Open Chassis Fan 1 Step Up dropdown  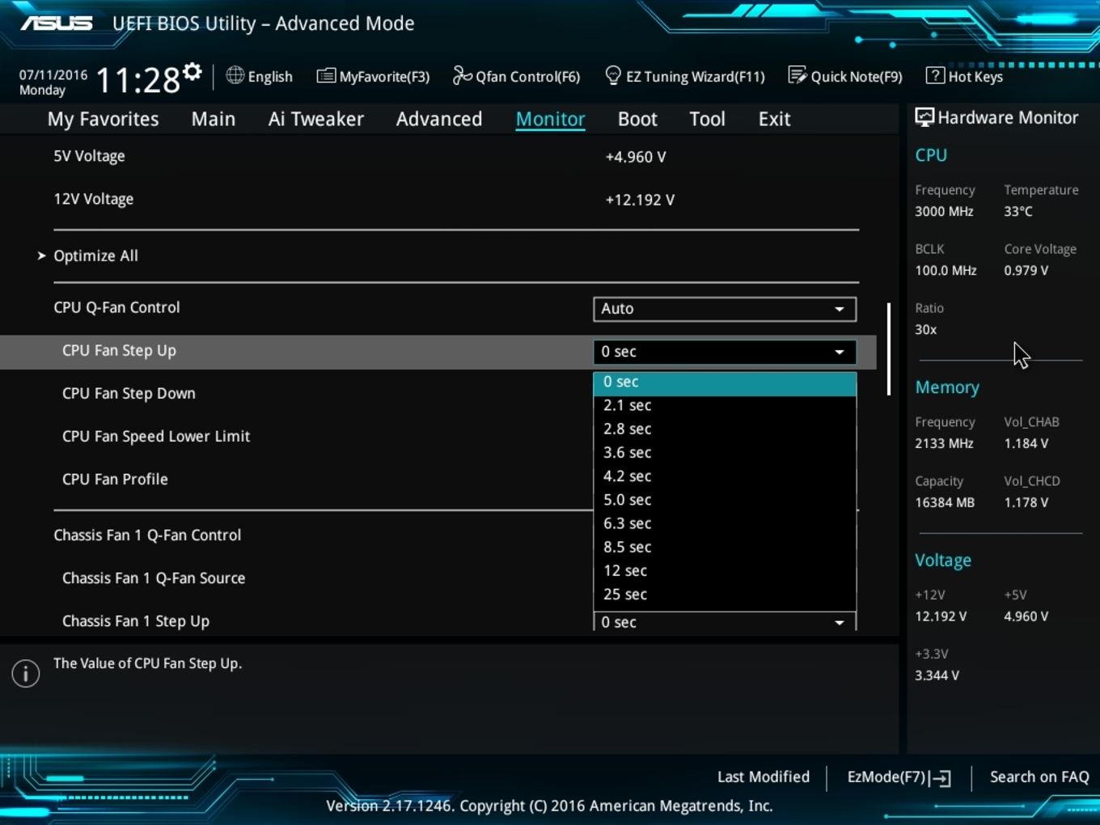tap(725, 621)
